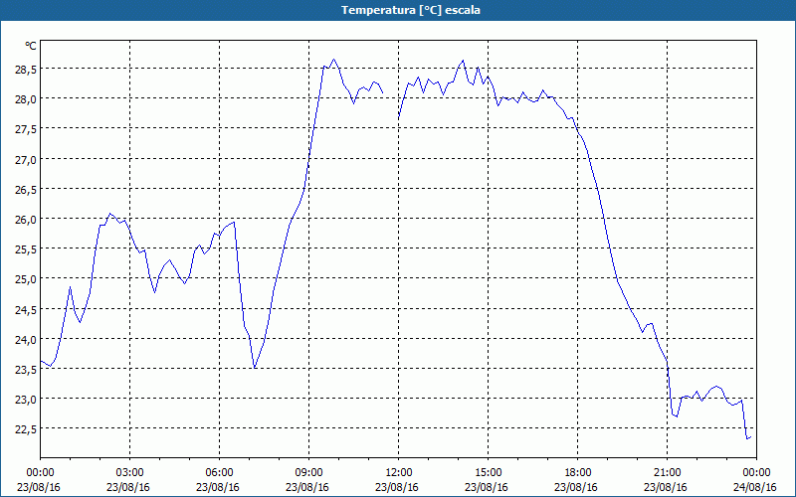Click the 23/08/16 date under 06:00
This screenshot has width=796, height=497.
tap(217, 487)
